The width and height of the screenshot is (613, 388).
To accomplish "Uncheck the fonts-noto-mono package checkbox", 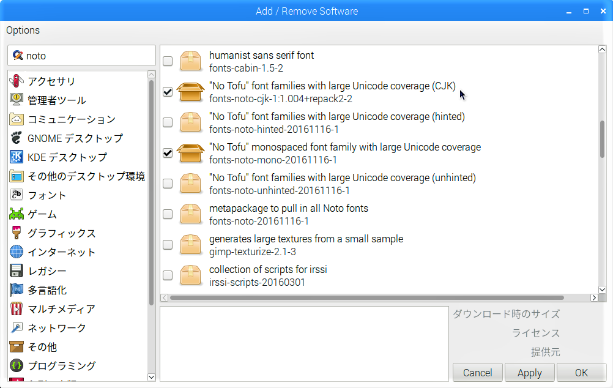I will click(168, 153).
